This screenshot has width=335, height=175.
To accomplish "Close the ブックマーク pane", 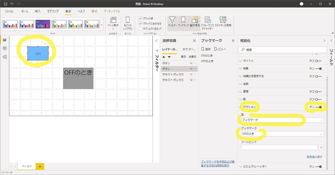I will 233,41.
